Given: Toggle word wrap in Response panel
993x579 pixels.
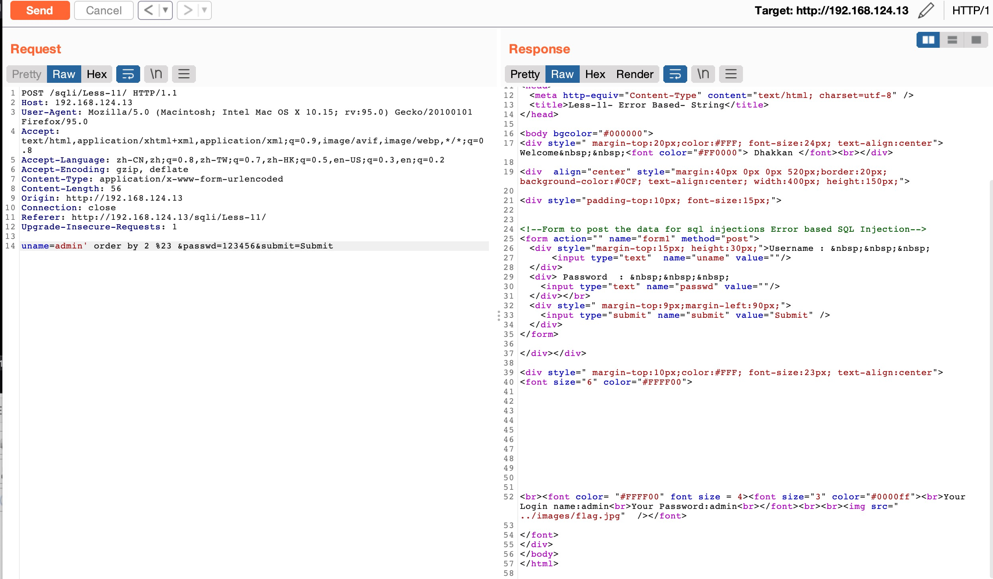Looking at the screenshot, I should (675, 74).
